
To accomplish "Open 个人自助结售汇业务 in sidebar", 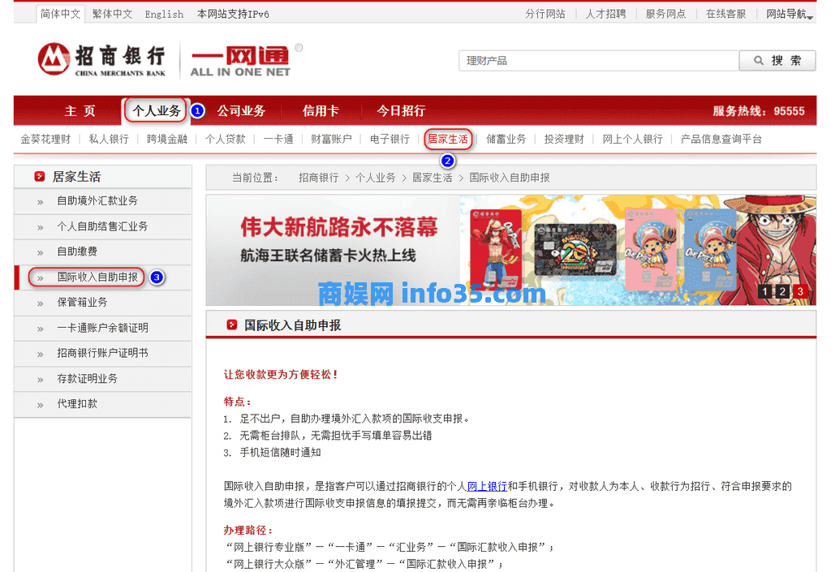I will pyautogui.click(x=102, y=226).
